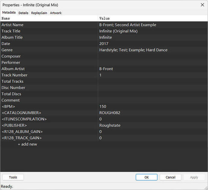Select the <R128_ALBUM_GAIN> field label
The height and width of the screenshot is (190, 208).
coord(22,131)
